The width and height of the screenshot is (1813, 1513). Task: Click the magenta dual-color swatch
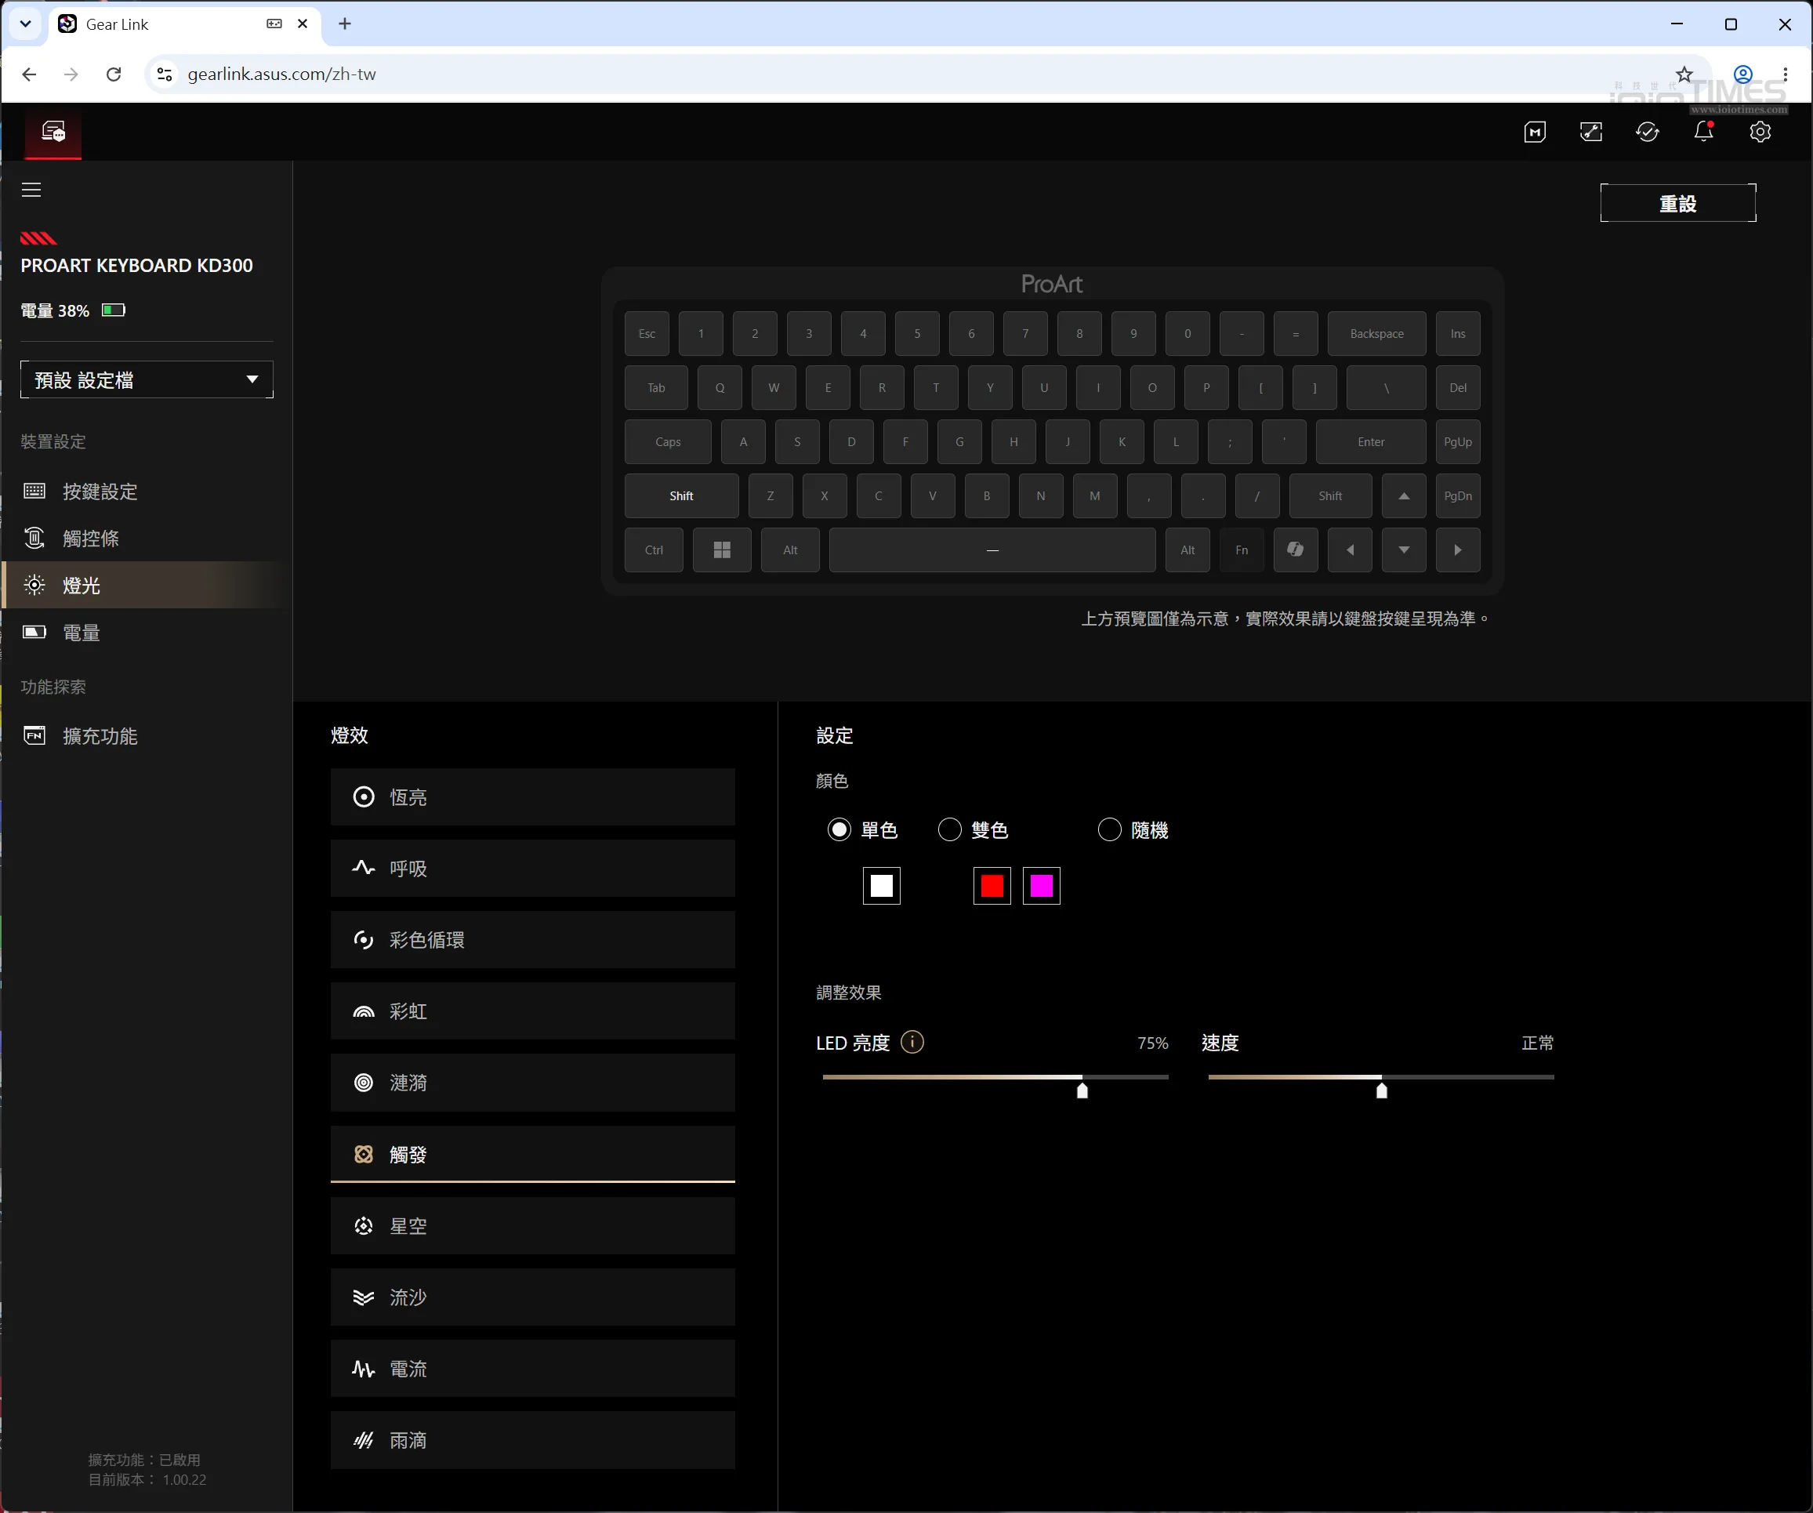pos(1041,886)
